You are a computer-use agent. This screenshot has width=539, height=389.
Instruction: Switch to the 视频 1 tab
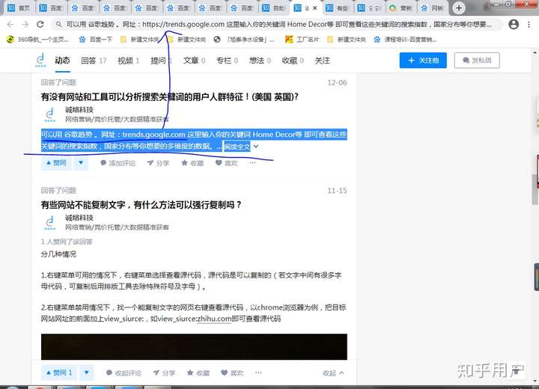click(x=128, y=61)
